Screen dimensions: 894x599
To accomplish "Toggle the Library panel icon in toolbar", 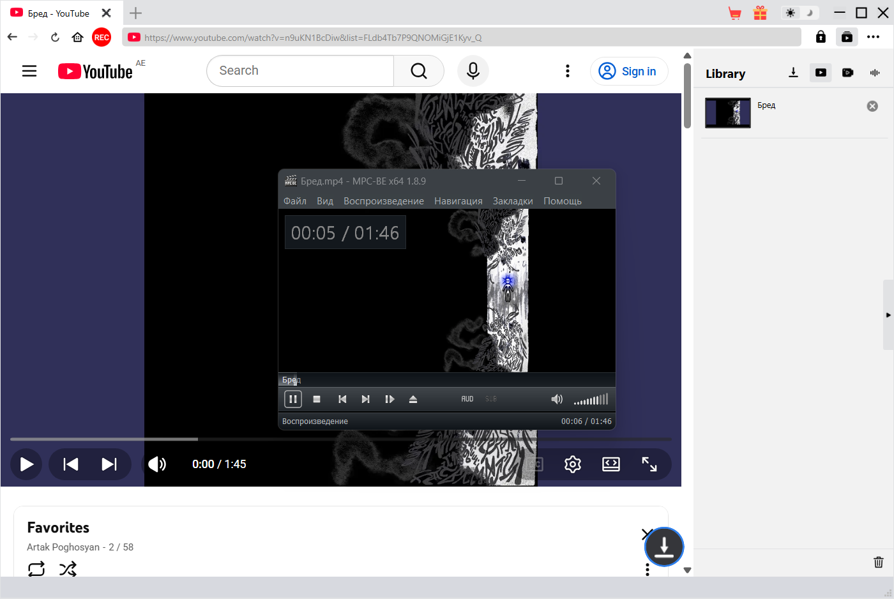I will click(x=847, y=37).
